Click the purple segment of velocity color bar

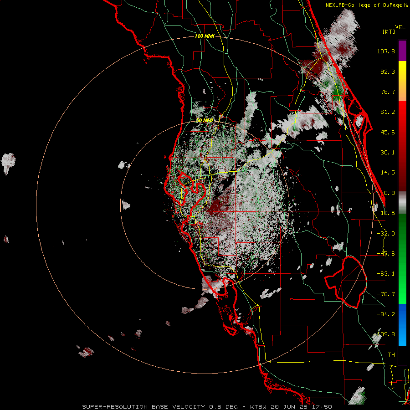point(402,51)
